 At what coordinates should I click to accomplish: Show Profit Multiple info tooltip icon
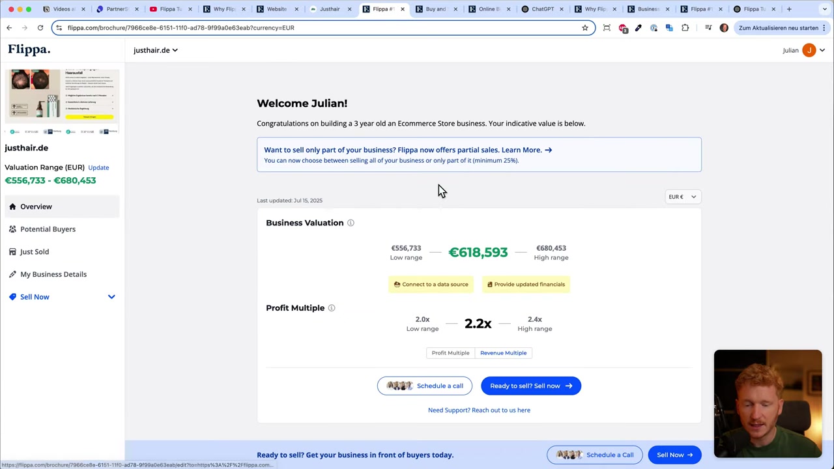tap(331, 308)
